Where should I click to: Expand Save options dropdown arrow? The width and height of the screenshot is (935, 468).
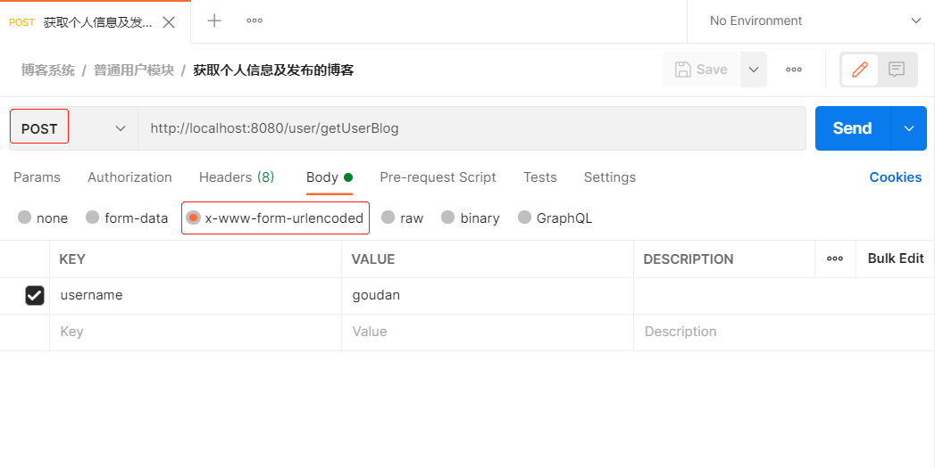753,70
